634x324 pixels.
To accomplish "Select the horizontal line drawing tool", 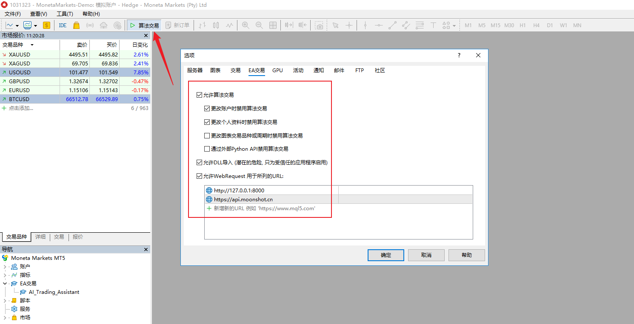I will pos(379,25).
